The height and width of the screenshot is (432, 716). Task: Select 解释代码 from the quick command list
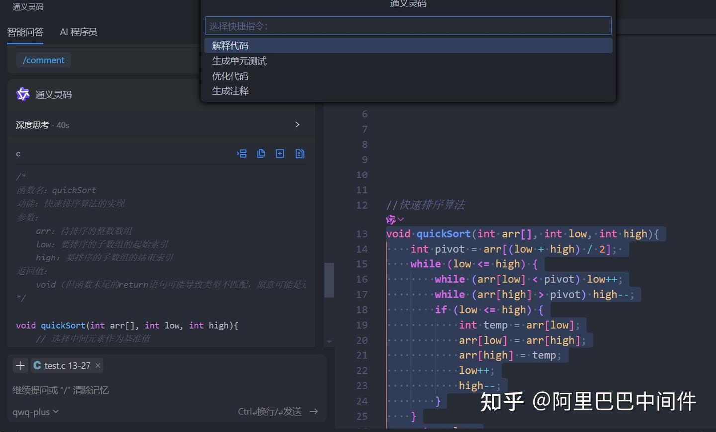408,46
